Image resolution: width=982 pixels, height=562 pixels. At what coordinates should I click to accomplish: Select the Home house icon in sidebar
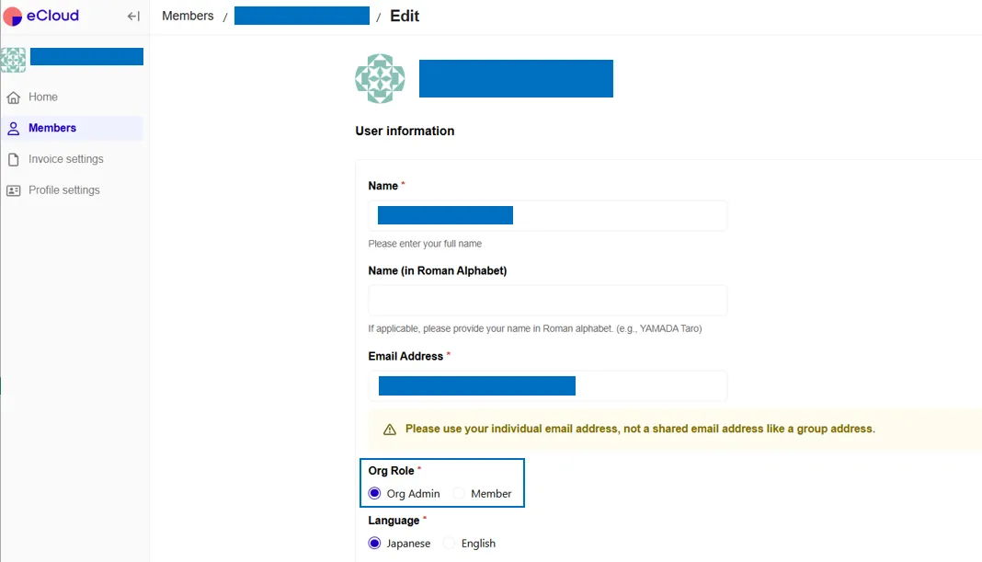(15, 97)
